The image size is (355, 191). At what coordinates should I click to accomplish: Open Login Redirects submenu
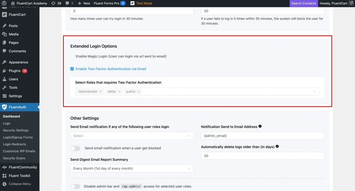coord(15,144)
